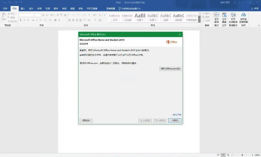Toggle Underline formatting (U)
Screen dimensions: 261x157
28,20
